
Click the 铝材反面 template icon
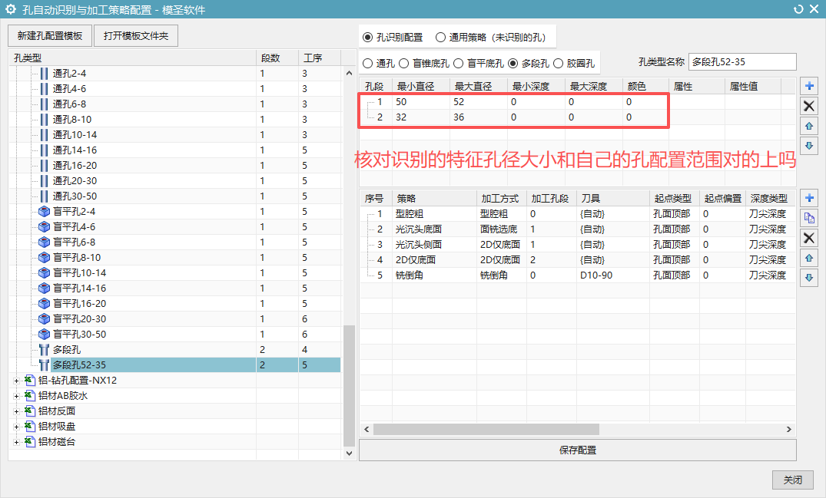pyautogui.click(x=30, y=411)
